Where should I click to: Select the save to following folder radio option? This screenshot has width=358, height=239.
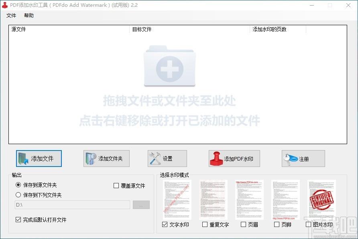[x=18, y=195]
